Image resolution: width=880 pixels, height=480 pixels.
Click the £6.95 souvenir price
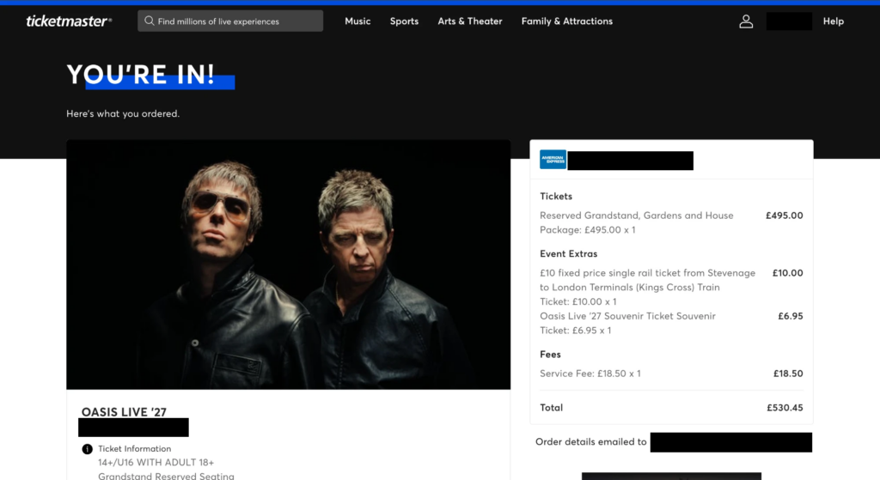791,316
